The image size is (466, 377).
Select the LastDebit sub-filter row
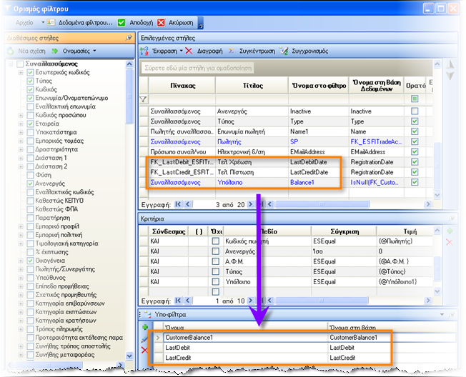coord(304,348)
